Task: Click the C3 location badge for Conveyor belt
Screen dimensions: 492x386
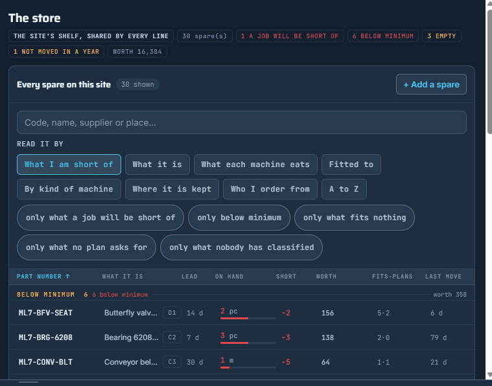Action: click(x=172, y=362)
